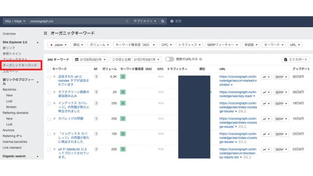Check the first keyword row checkbox

49,77
